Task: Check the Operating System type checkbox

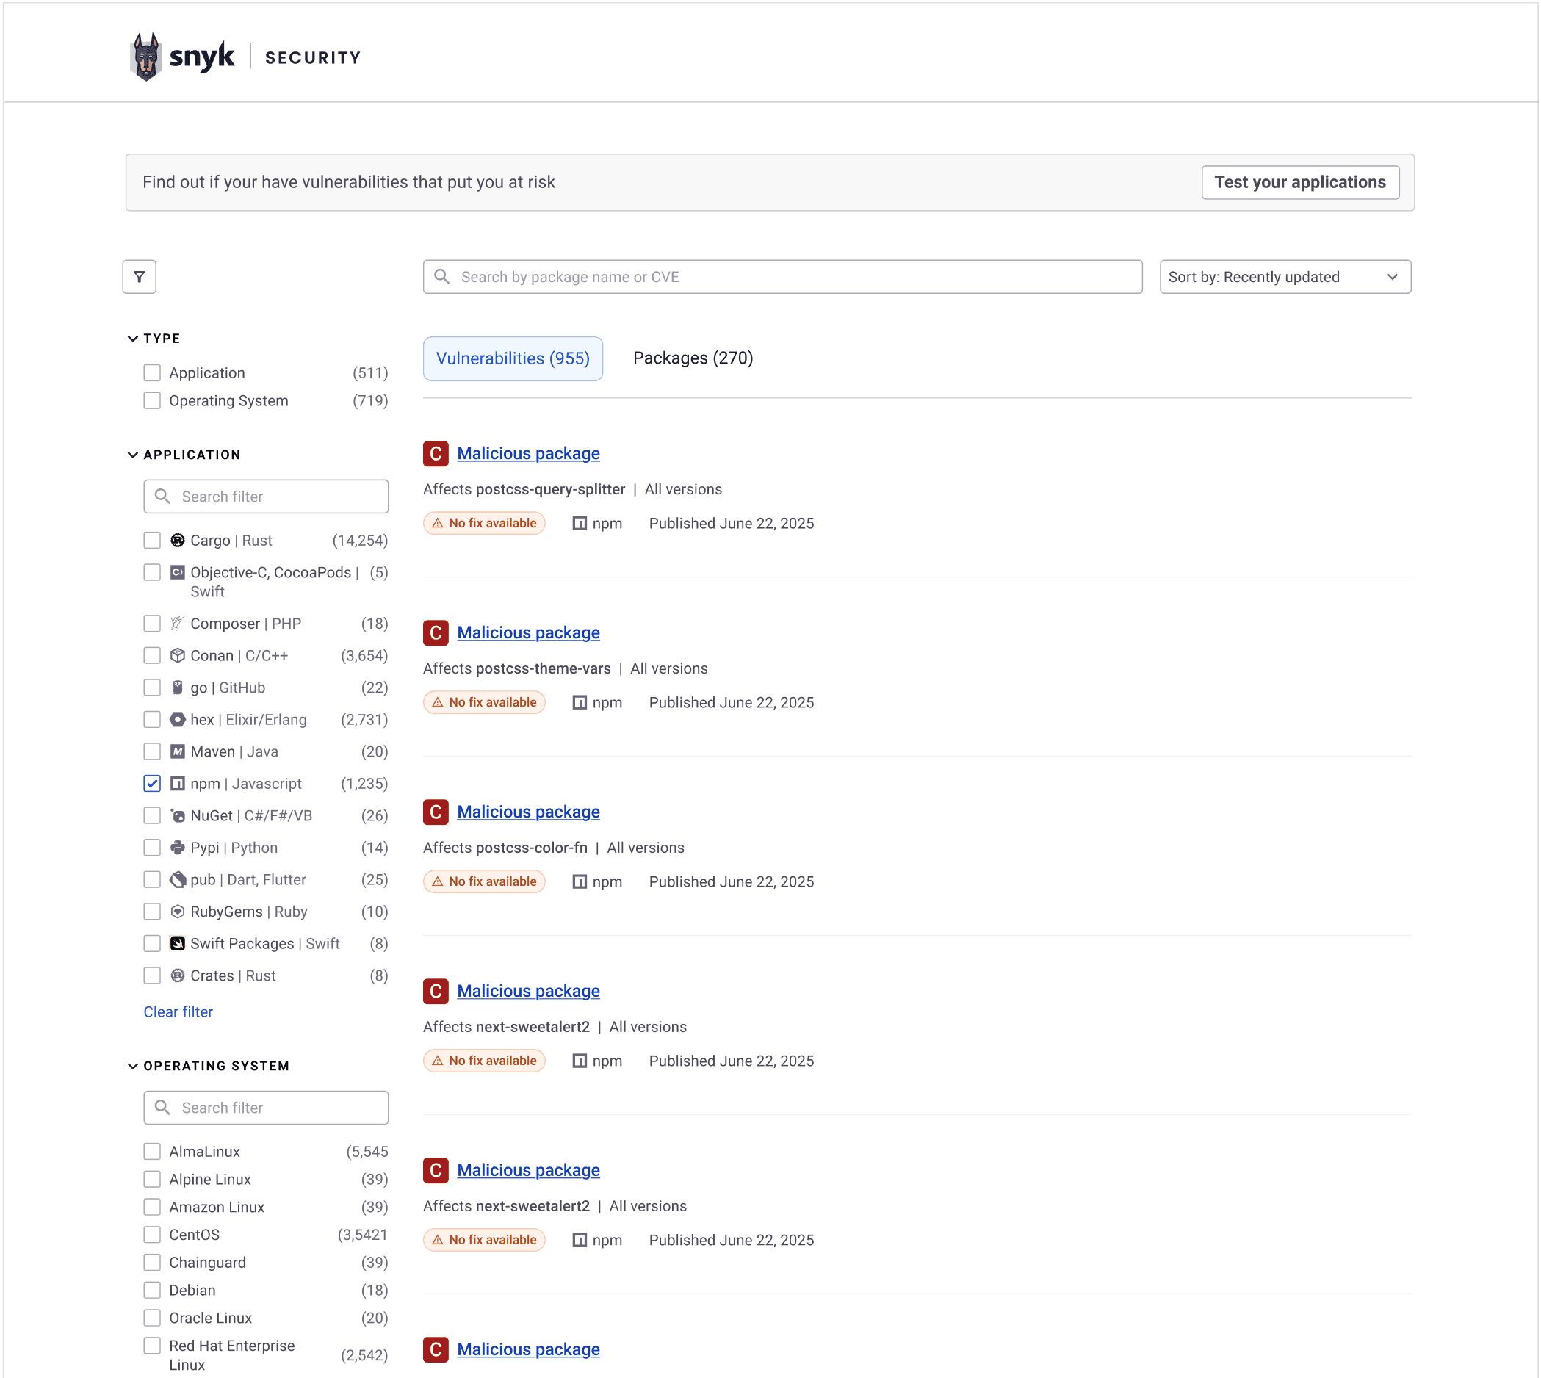Action: click(x=152, y=401)
